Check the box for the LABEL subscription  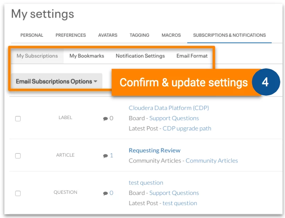[x=18, y=119]
